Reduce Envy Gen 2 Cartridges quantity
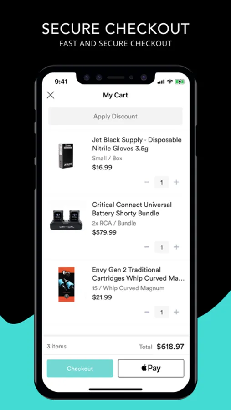 tap(147, 312)
